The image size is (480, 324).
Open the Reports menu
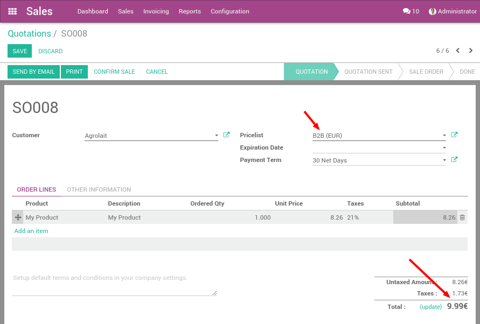pyautogui.click(x=190, y=11)
